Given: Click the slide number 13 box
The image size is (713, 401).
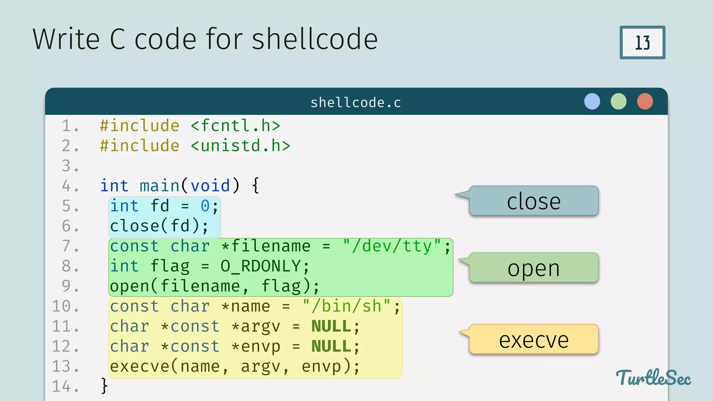Looking at the screenshot, I should [642, 42].
